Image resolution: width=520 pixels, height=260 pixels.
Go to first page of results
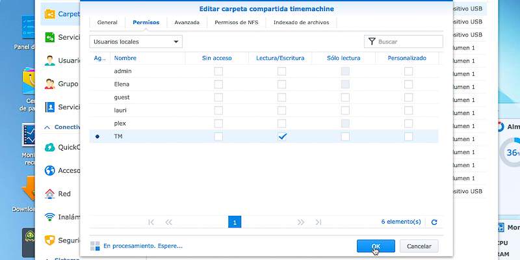pyautogui.click(x=151, y=222)
